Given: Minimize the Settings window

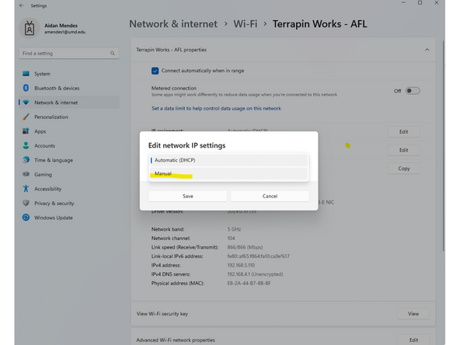Looking at the screenshot, I should [404, 2].
